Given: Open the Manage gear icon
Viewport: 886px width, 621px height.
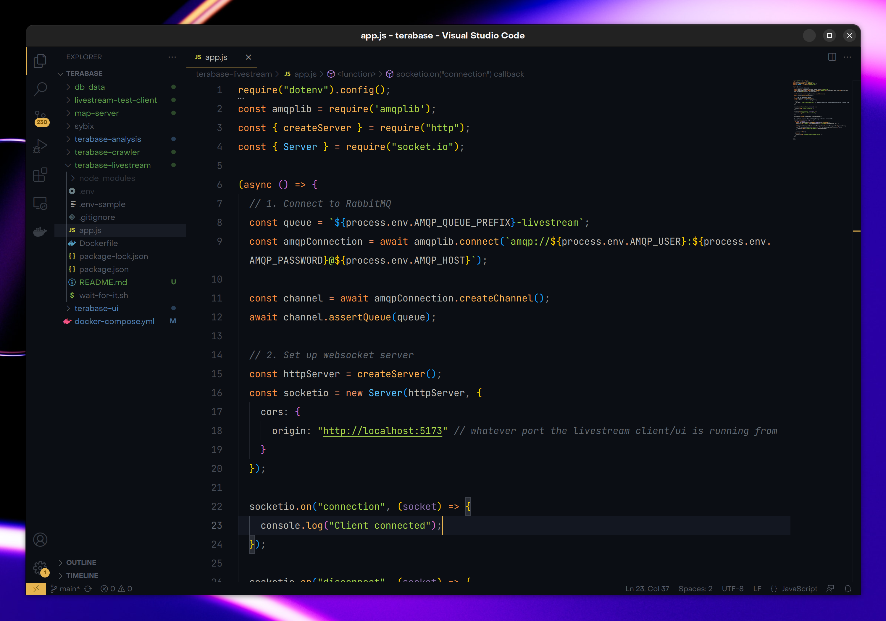Looking at the screenshot, I should tap(41, 568).
